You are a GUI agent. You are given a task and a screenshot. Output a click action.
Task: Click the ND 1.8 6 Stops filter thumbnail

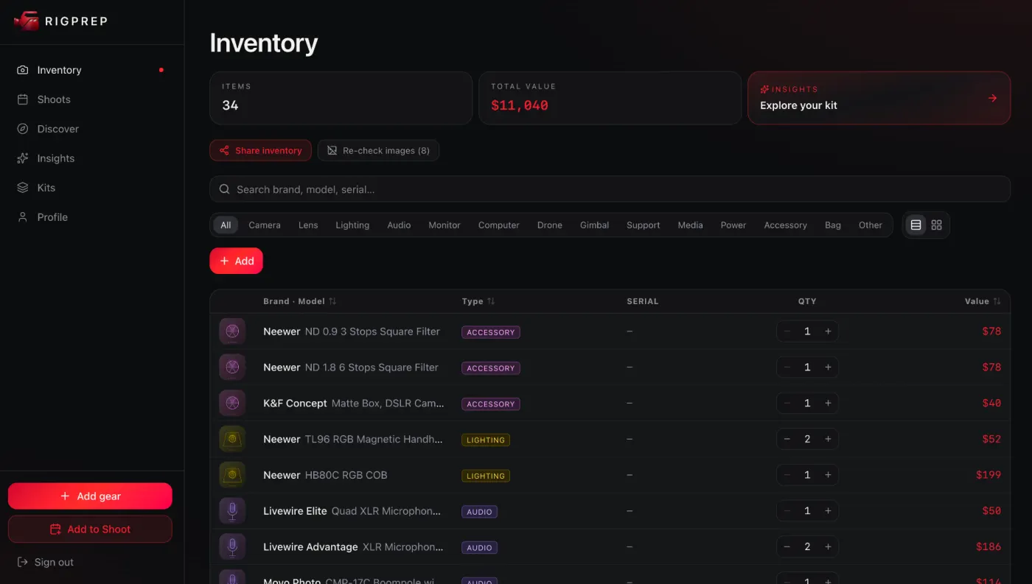pos(232,367)
